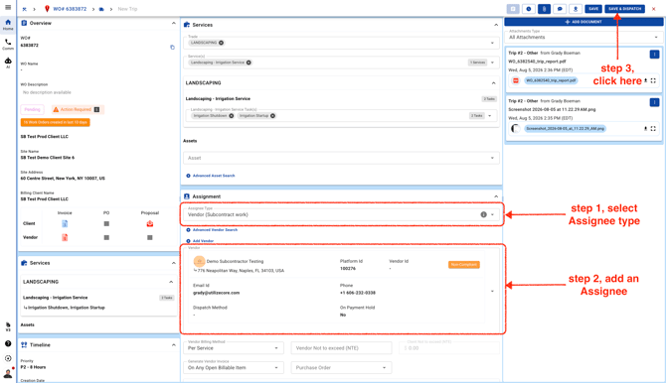This screenshot has height=383, width=666.
Task: Open the Generate Vendor Invoice dropdown
Action: [x=234, y=367]
